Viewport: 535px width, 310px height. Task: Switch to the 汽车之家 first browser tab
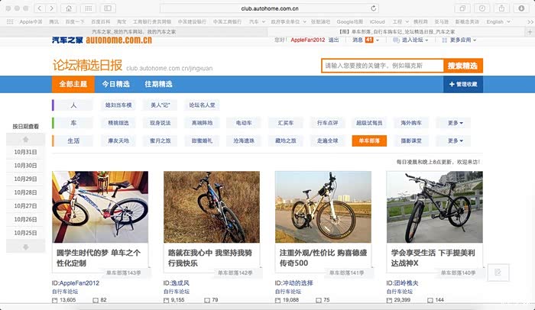[134, 32]
